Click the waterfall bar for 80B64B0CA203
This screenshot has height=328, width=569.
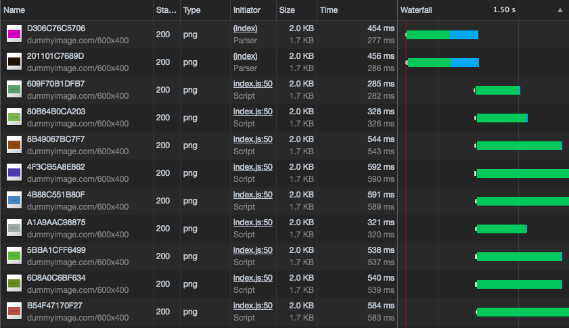(x=501, y=118)
